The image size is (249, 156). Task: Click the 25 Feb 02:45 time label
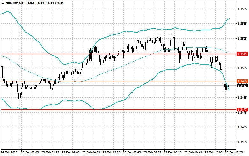coord(71,152)
